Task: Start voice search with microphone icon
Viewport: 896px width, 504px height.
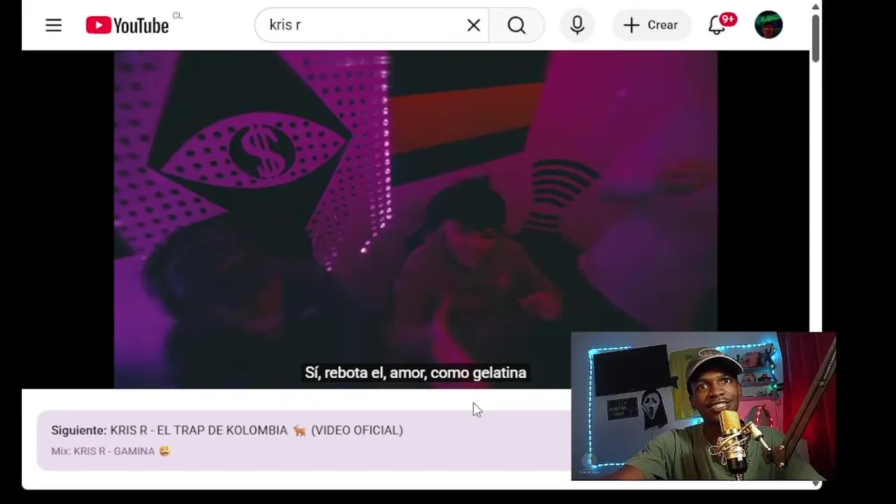Action: click(577, 25)
